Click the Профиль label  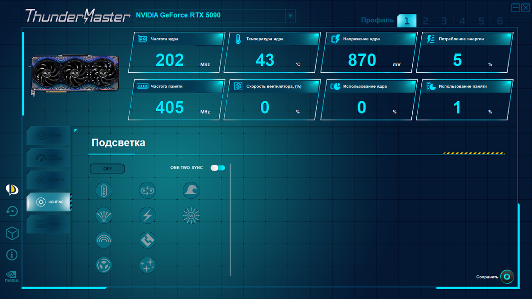(377, 20)
